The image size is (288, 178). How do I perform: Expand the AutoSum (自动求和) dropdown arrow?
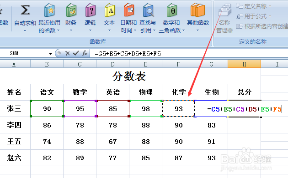(x=25, y=31)
